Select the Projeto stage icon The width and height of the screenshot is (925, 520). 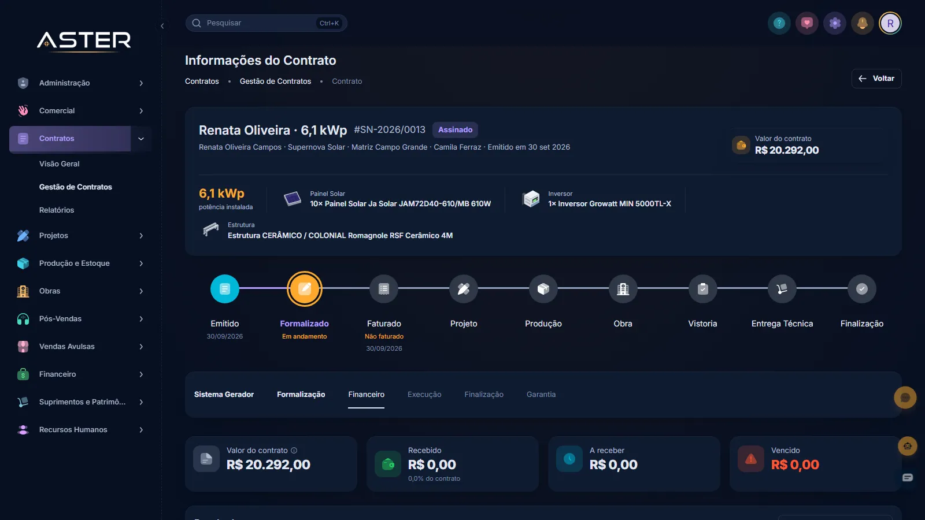tap(464, 289)
